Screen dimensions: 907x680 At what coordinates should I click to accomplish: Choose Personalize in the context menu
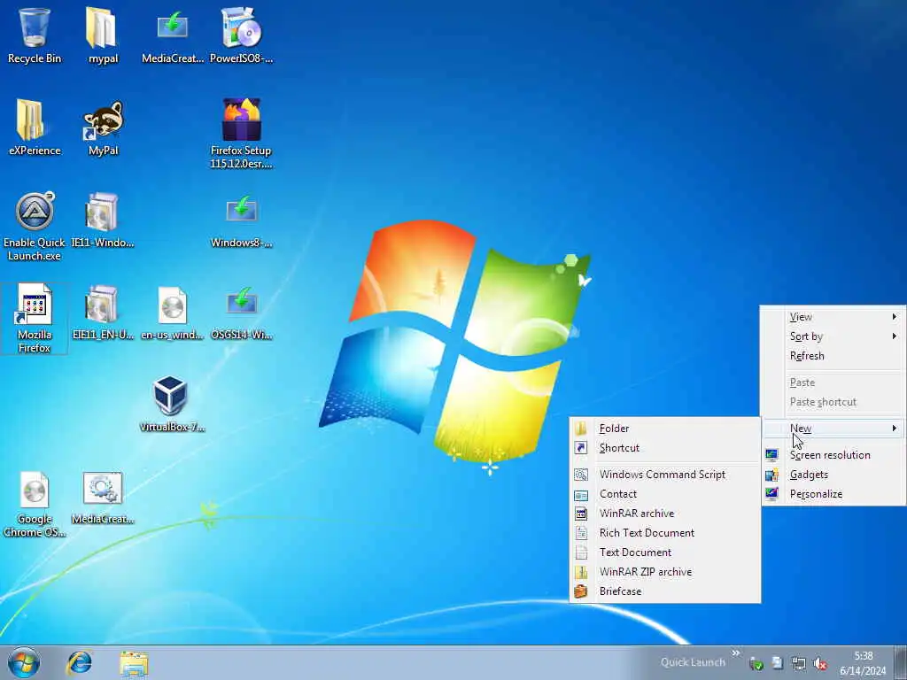click(x=833, y=494)
